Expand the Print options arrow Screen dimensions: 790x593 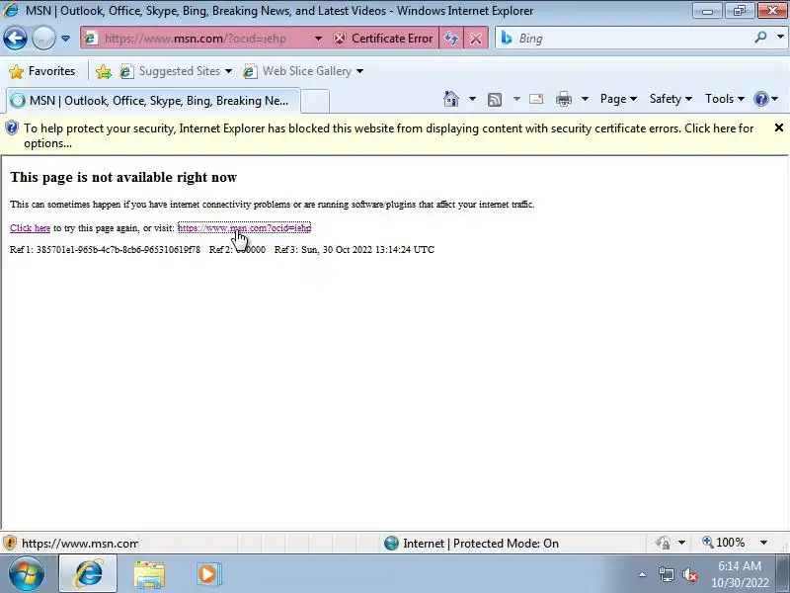(585, 99)
